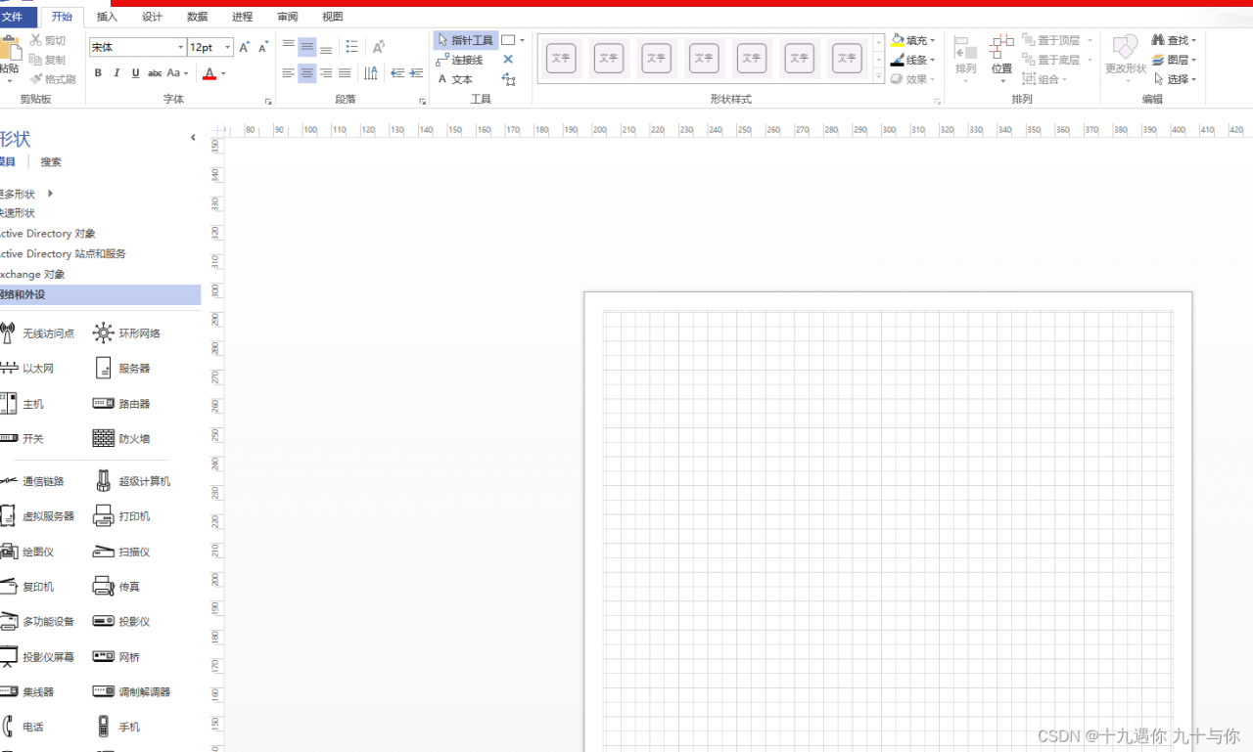Choose the 电话 telephone shape
The height and width of the screenshot is (752, 1253).
(x=24, y=727)
